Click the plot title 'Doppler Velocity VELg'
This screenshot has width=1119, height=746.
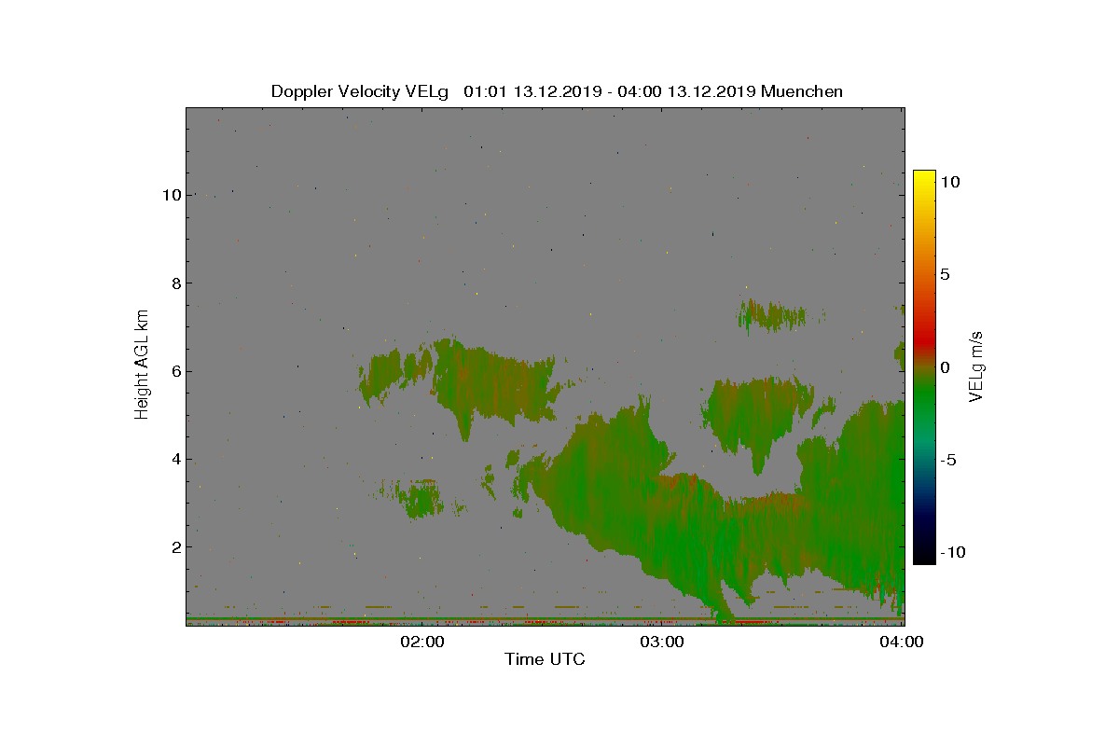click(x=359, y=91)
